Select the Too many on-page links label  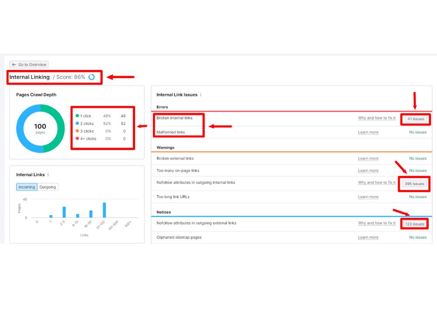(x=178, y=171)
